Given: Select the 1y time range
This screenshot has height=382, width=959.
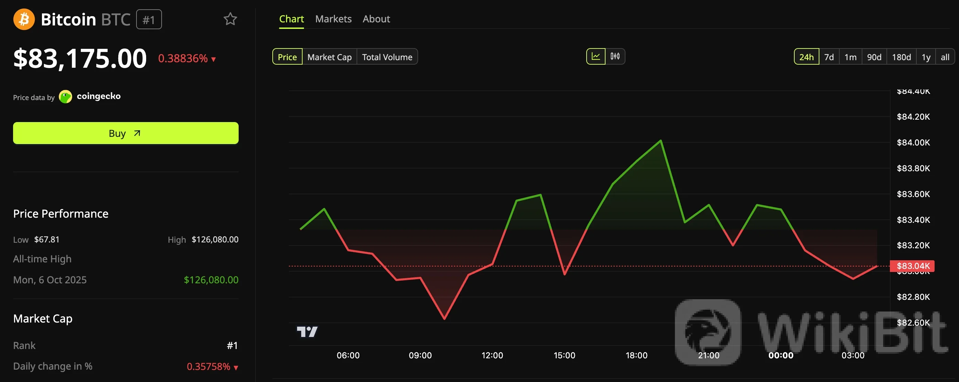Looking at the screenshot, I should coord(926,57).
